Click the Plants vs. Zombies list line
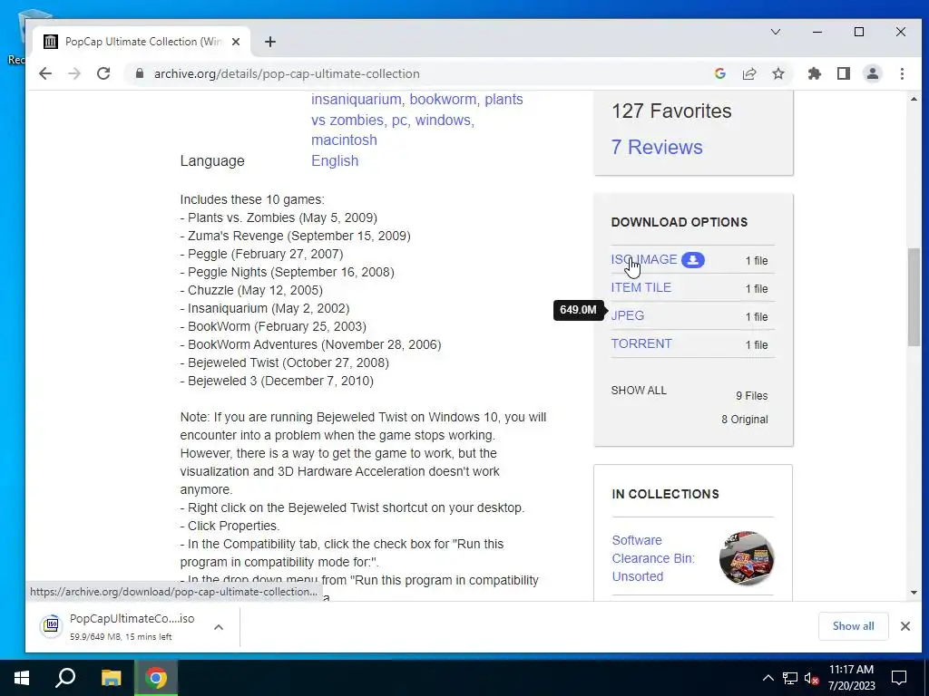Image resolution: width=929 pixels, height=696 pixels. click(279, 217)
